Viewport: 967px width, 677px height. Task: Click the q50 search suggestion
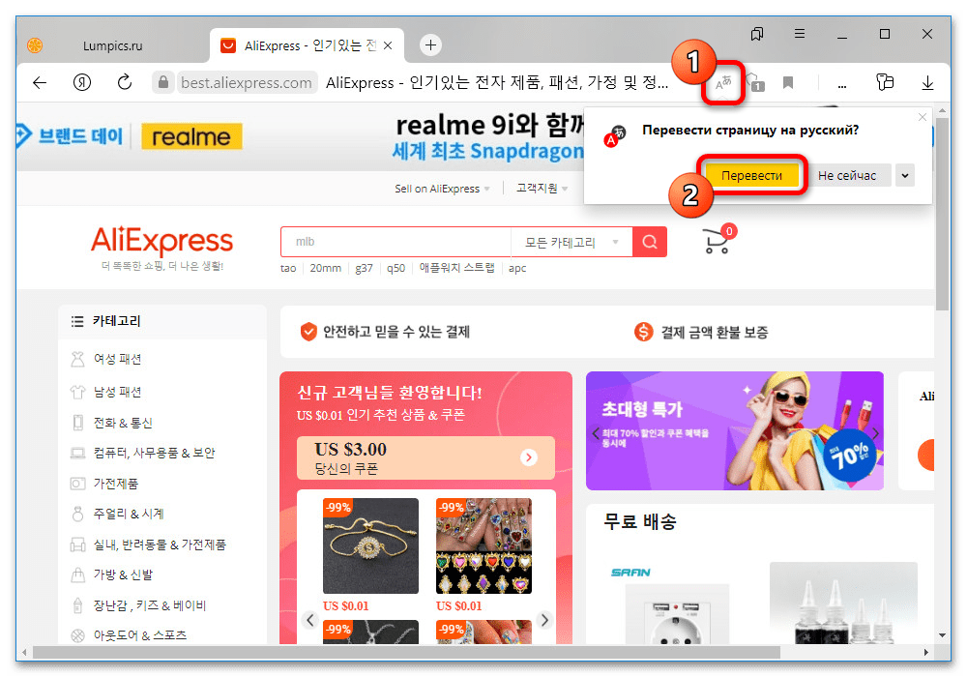tap(396, 268)
